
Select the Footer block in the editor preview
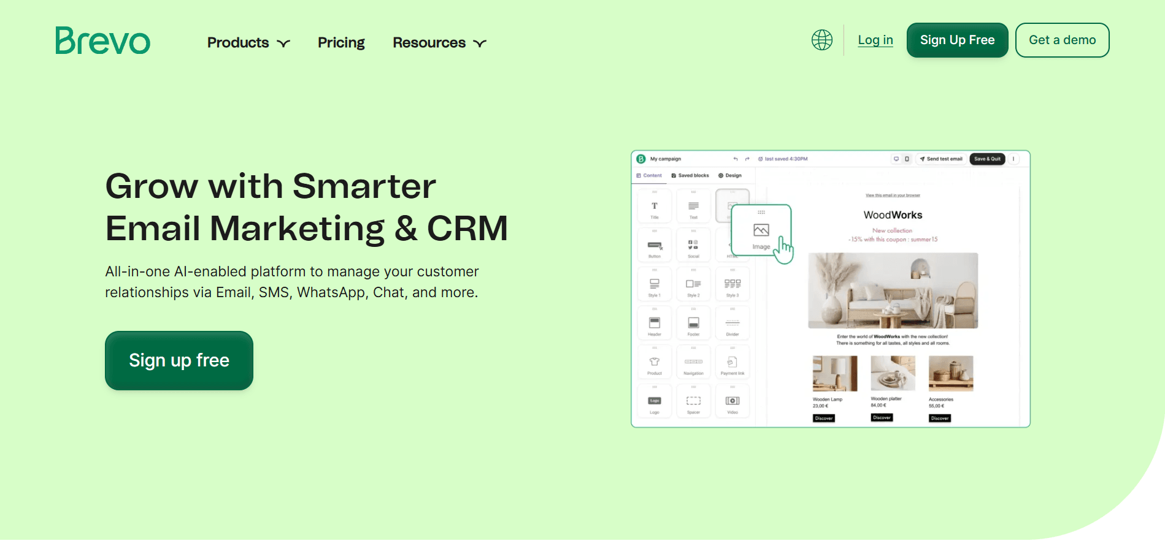click(693, 324)
